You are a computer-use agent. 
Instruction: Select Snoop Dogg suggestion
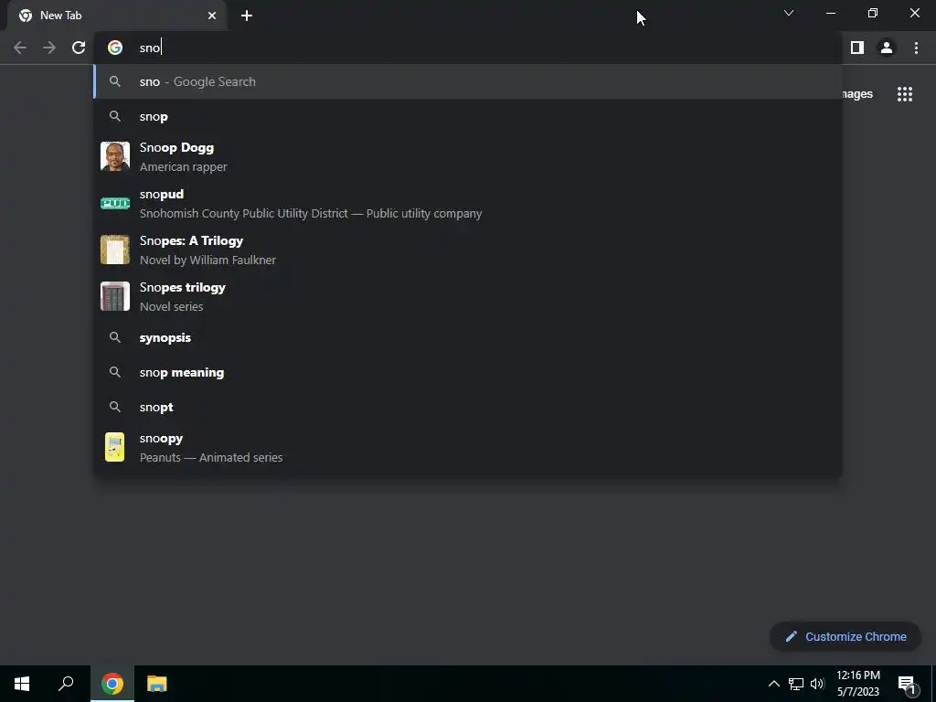[467, 156]
